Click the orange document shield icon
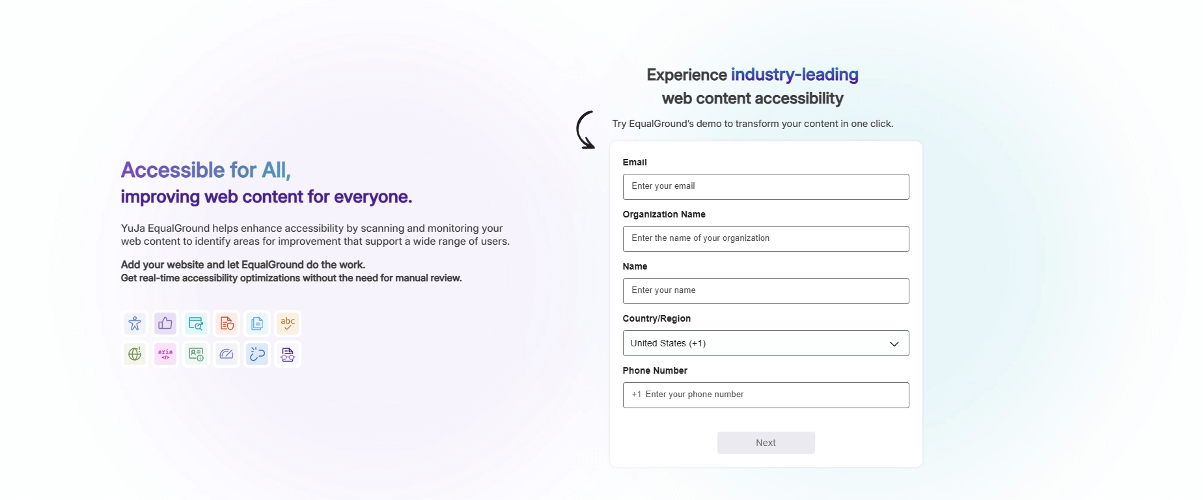 coord(227,323)
